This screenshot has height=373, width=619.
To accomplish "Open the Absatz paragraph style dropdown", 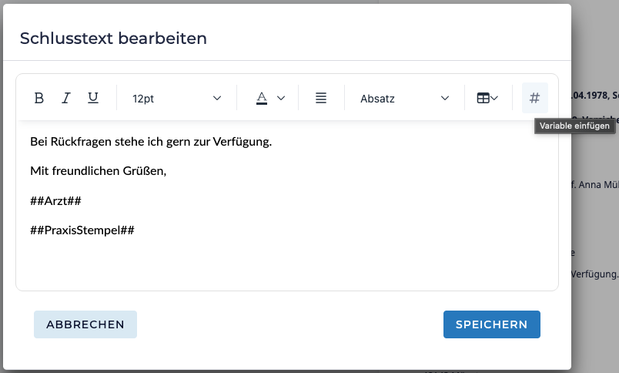I will tap(404, 99).
